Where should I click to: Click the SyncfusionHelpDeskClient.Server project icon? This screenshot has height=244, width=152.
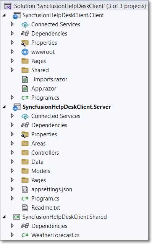[16, 107]
